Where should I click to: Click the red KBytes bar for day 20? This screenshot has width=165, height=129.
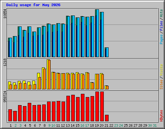102,106
